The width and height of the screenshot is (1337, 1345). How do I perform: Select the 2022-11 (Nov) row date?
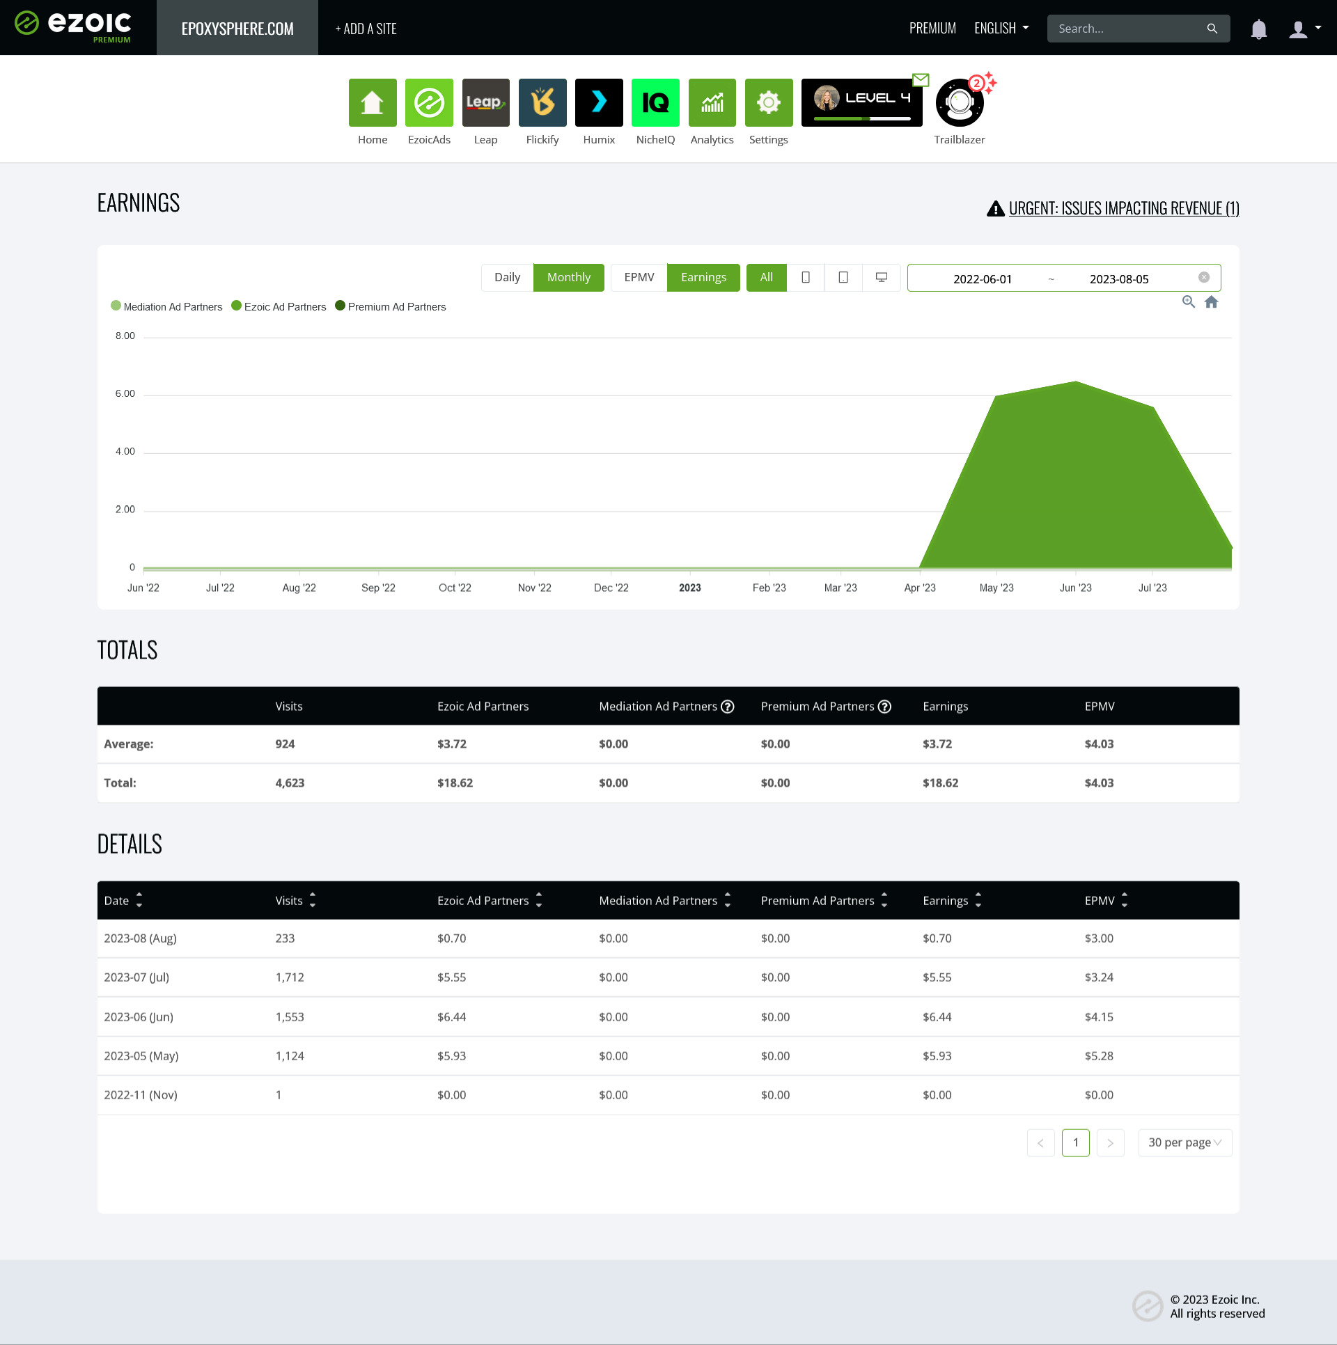pyautogui.click(x=141, y=1095)
